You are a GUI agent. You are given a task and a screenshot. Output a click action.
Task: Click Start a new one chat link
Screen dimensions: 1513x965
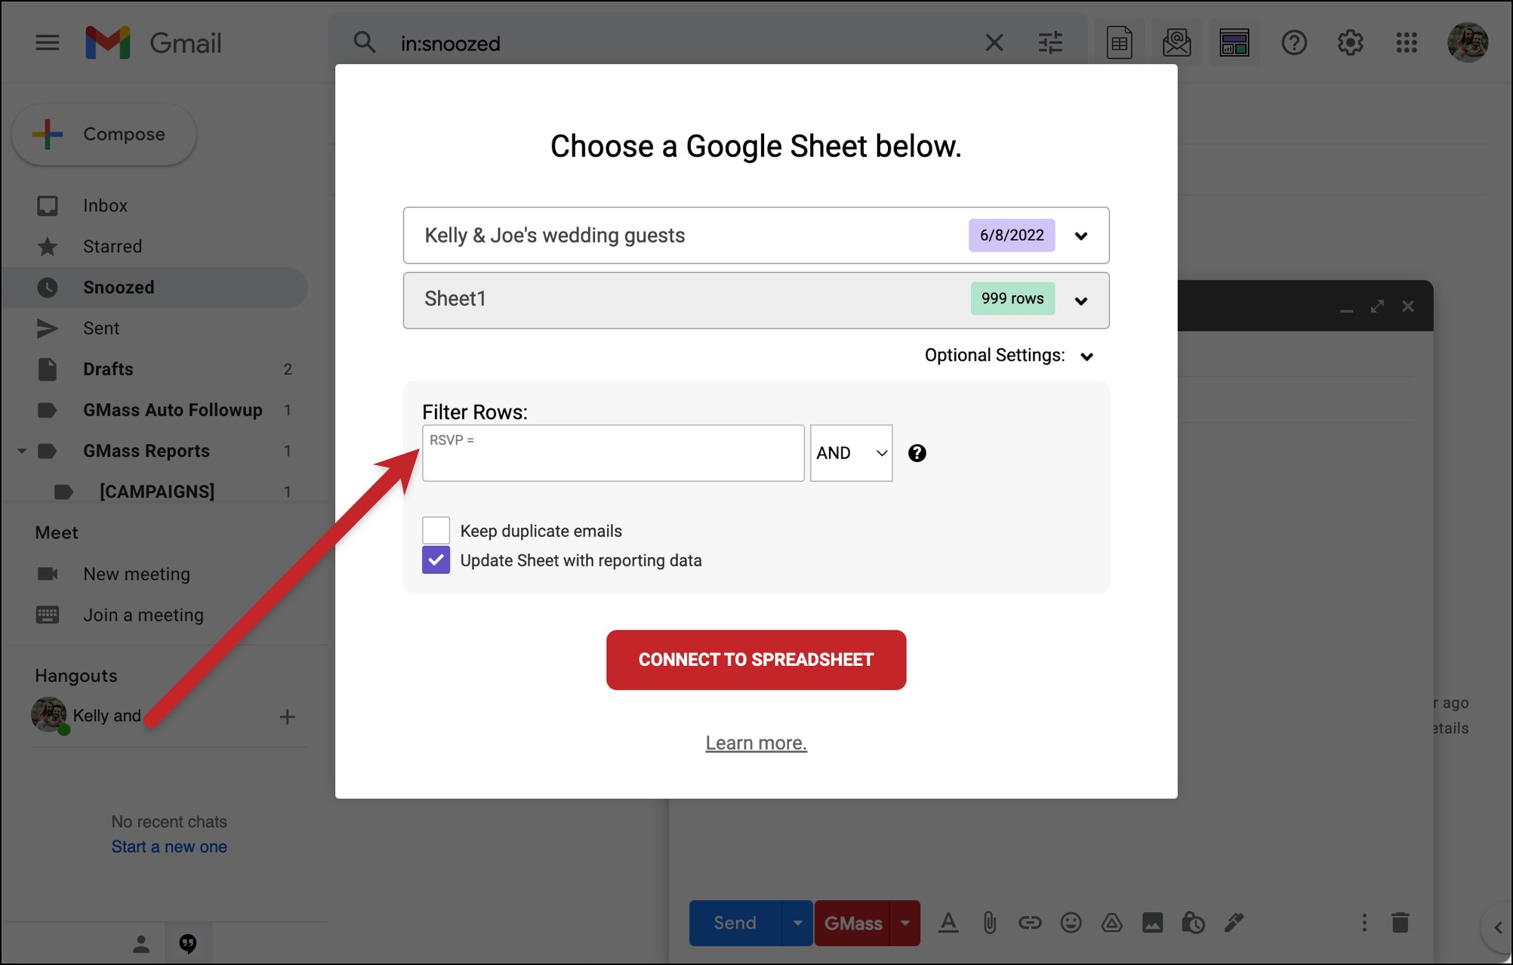pyautogui.click(x=169, y=846)
